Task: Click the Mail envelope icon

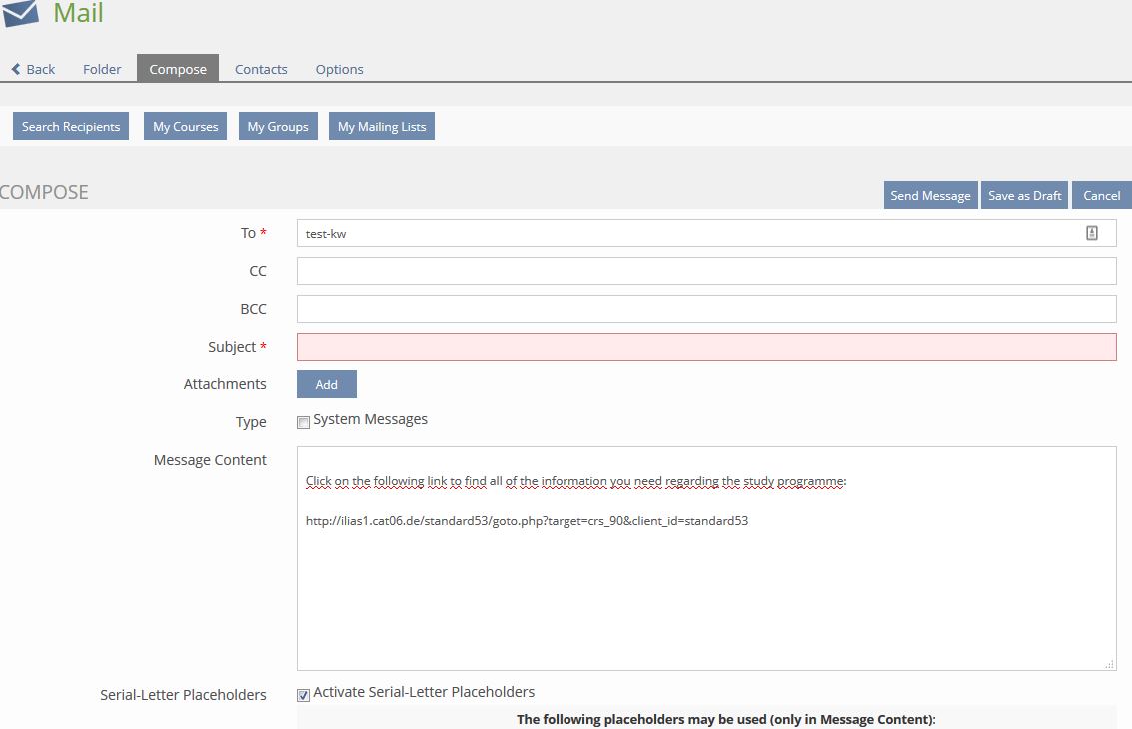Action: [x=20, y=13]
